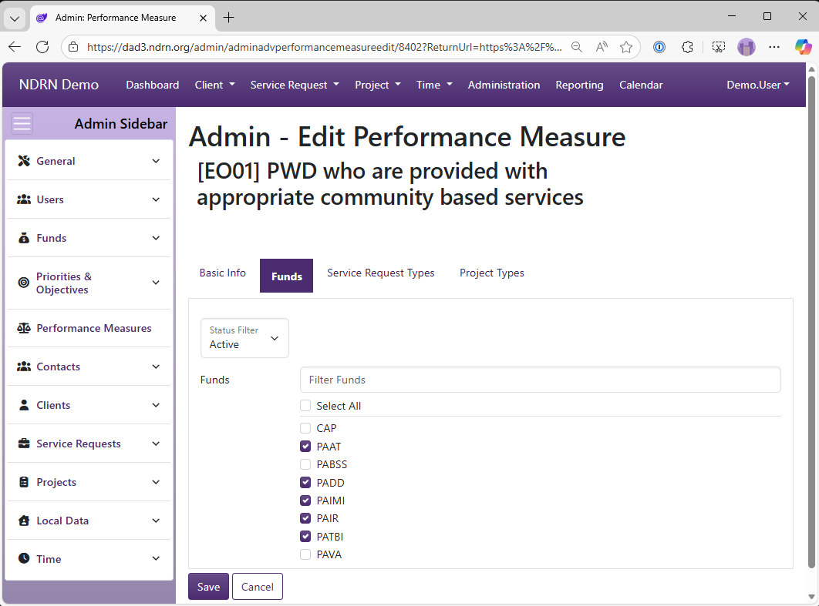819x606 pixels.
Task: Open the Administration link
Action: click(x=504, y=85)
